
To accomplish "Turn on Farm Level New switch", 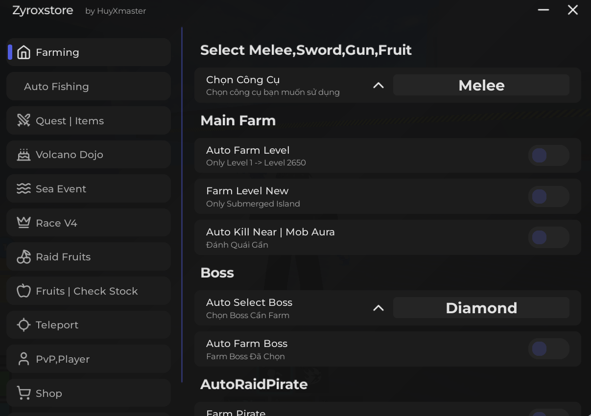I will click(x=548, y=197).
